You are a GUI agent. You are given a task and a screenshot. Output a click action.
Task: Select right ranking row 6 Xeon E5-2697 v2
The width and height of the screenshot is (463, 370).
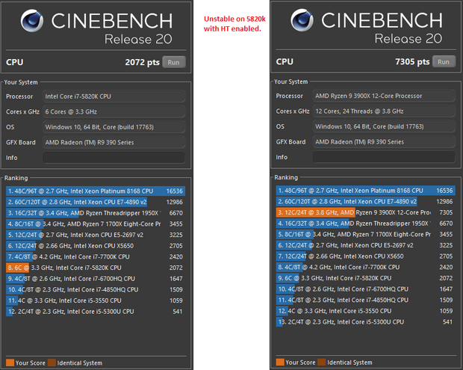click(366, 245)
